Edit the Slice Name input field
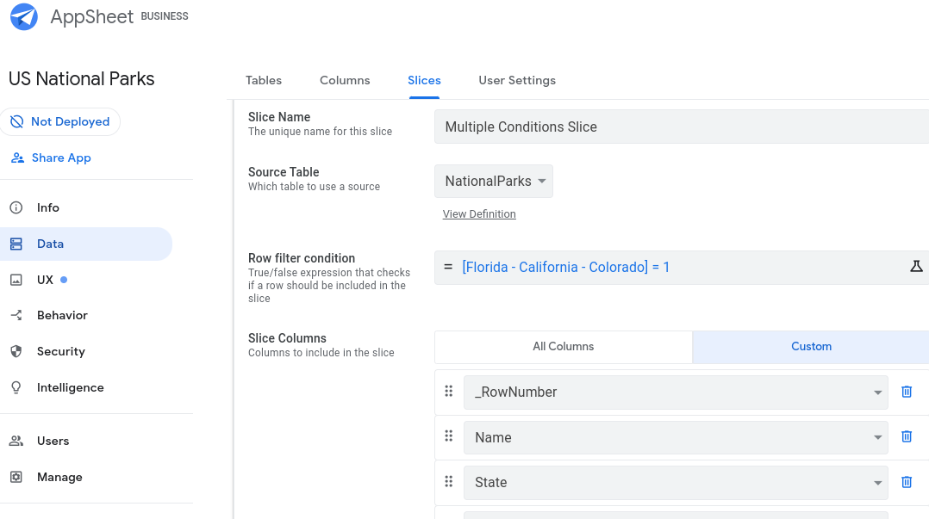Image resolution: width=929 pixels, height=519 pixels. click(x=682, y=127)
